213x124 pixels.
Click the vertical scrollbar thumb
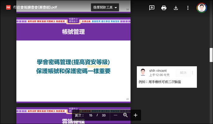click(211, 55)
